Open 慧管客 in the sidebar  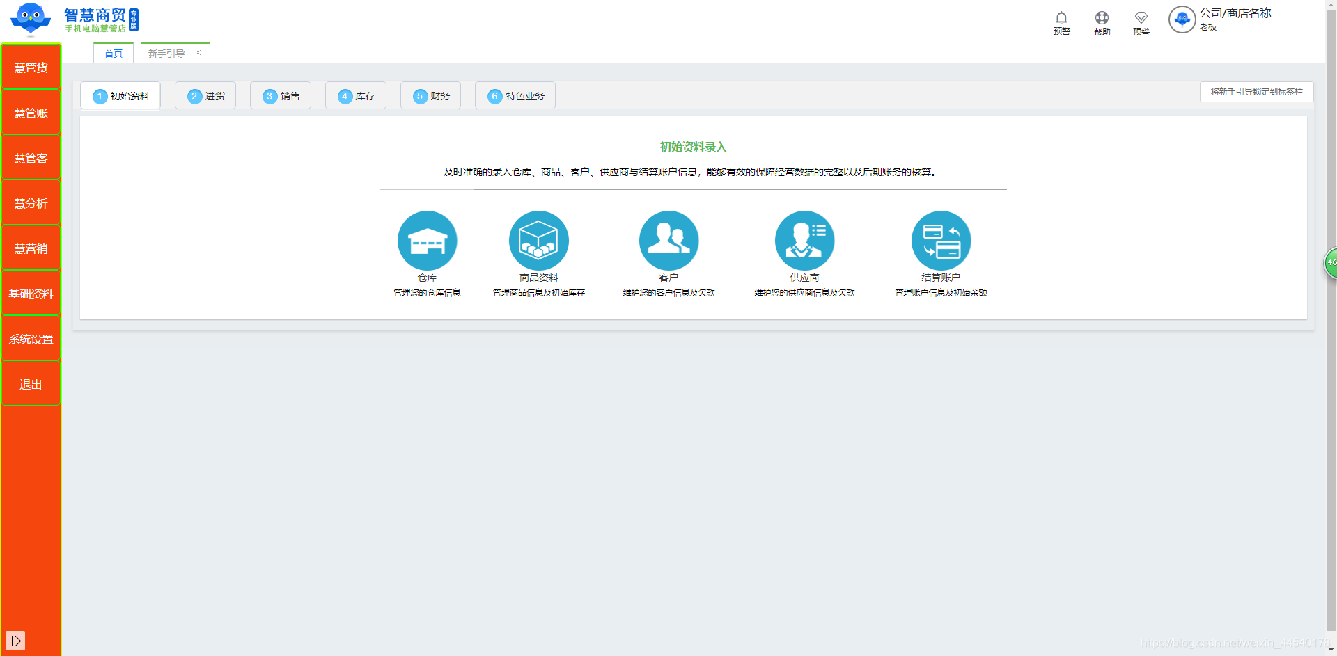31,158
